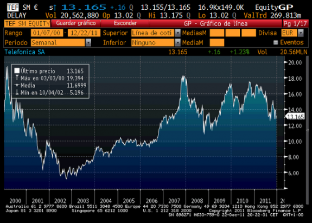Screen dimensions: 312x223
Task: Click the first MediasM input box
Action: pyautogui.click(x=217, y=33)
